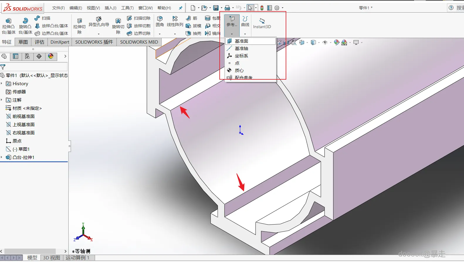
Task: Show more manager tabs with the chevron
Action: [65, 56]
